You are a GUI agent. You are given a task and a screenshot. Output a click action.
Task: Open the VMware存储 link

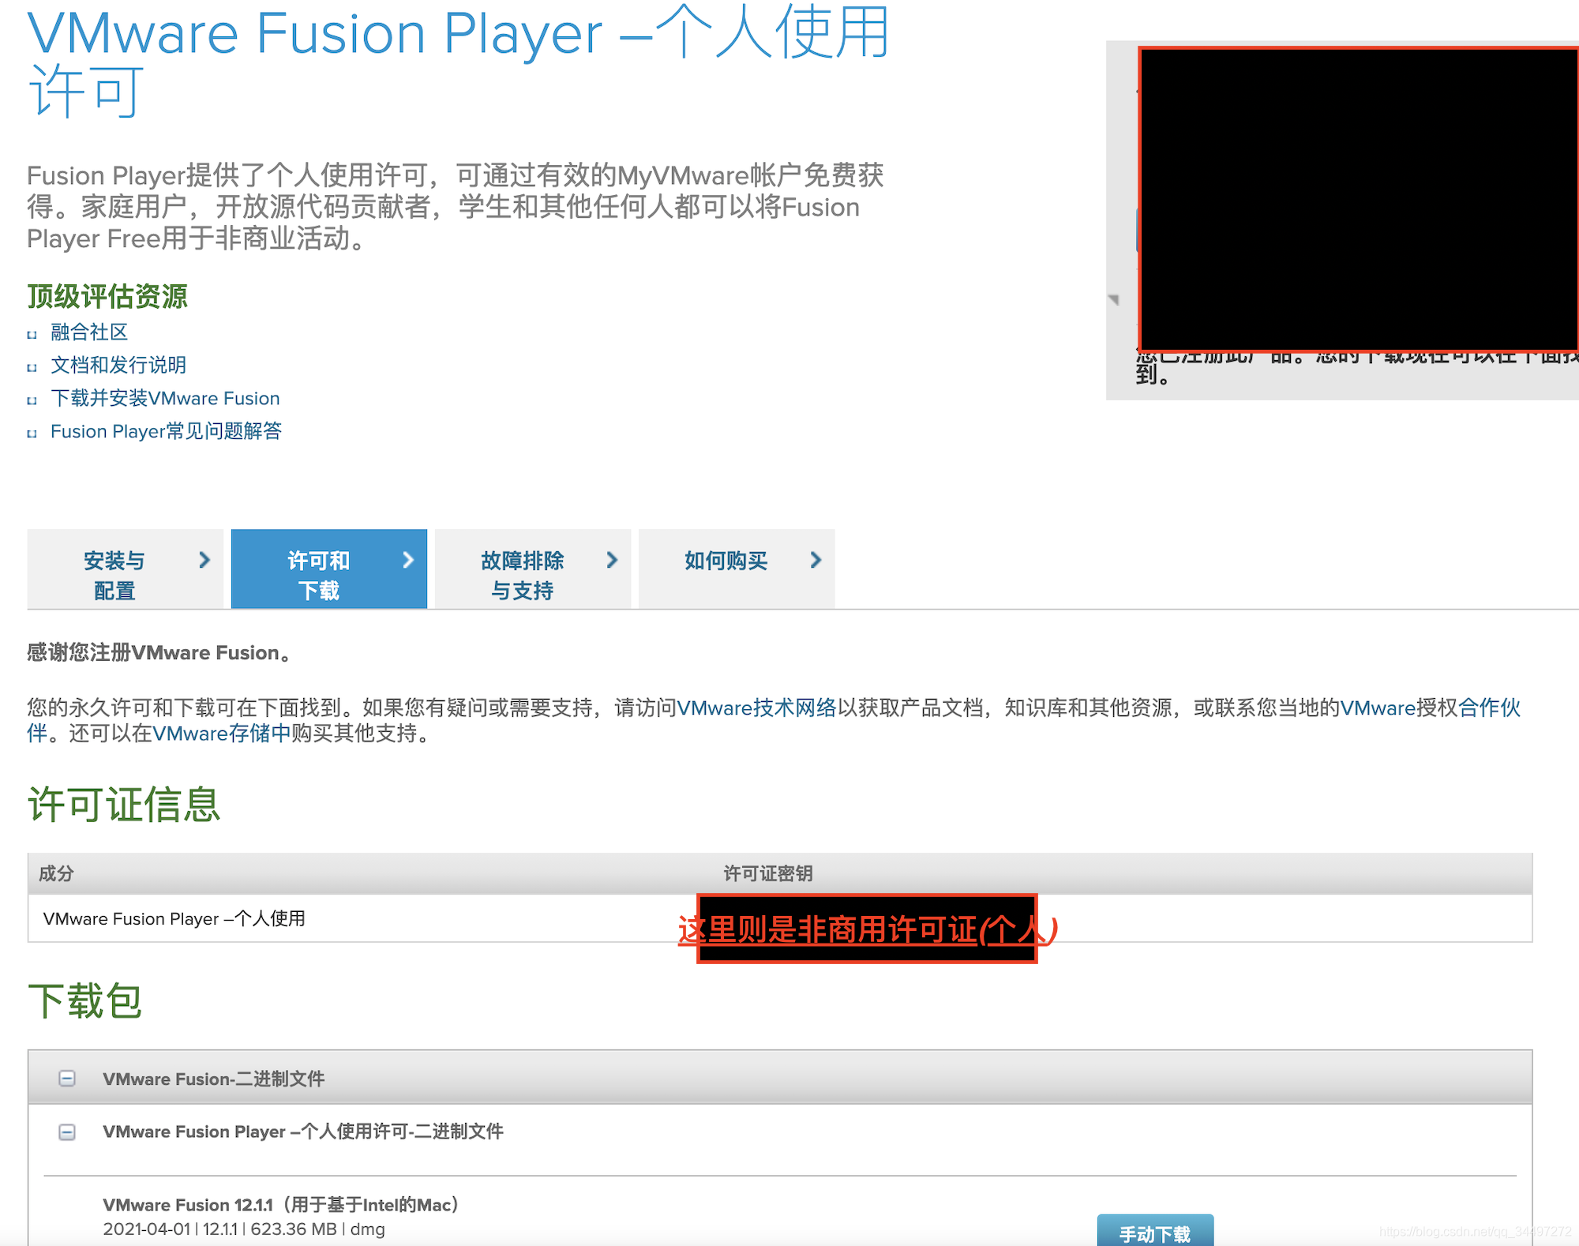tap(222, 734)
